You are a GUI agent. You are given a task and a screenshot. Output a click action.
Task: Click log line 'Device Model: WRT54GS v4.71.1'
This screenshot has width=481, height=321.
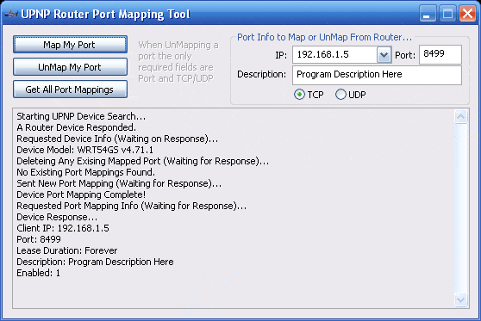coord(84,150)
